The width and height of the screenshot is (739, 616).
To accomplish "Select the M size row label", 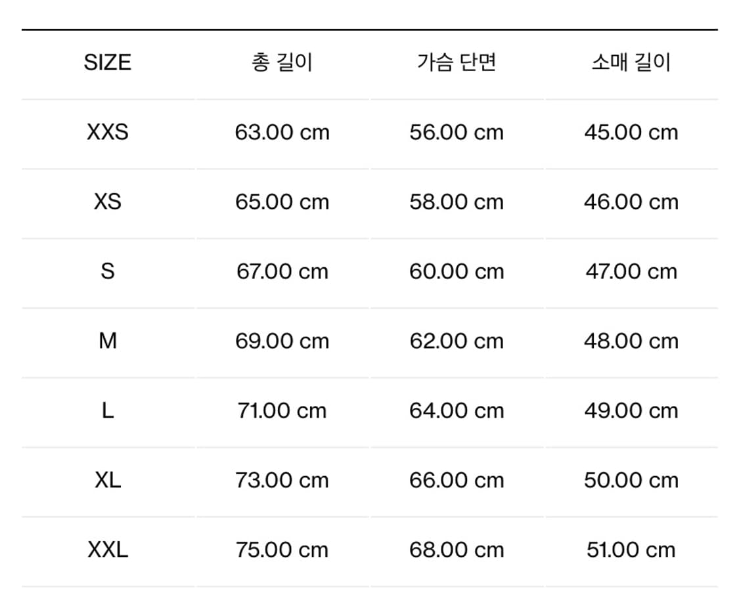I will tap(108, 341).
